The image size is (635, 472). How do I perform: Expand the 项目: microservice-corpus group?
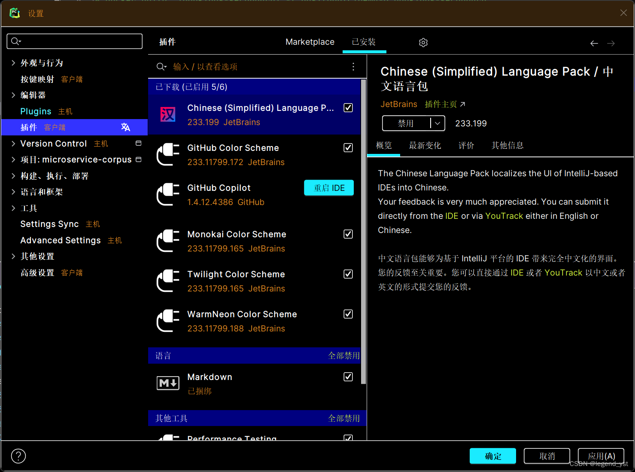(x=13, y=159)
